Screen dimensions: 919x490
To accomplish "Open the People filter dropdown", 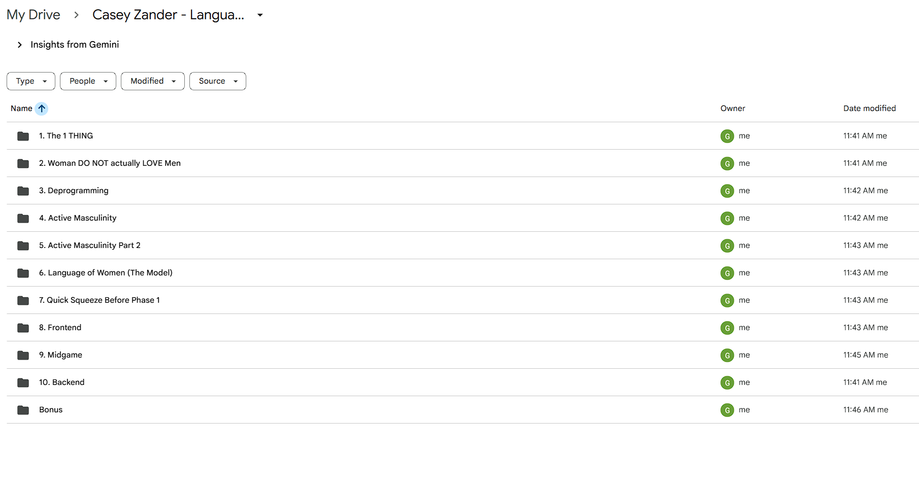I will pyautogui.click(x=88, y=81).
